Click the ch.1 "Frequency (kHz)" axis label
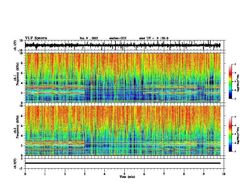 (18, 74)
